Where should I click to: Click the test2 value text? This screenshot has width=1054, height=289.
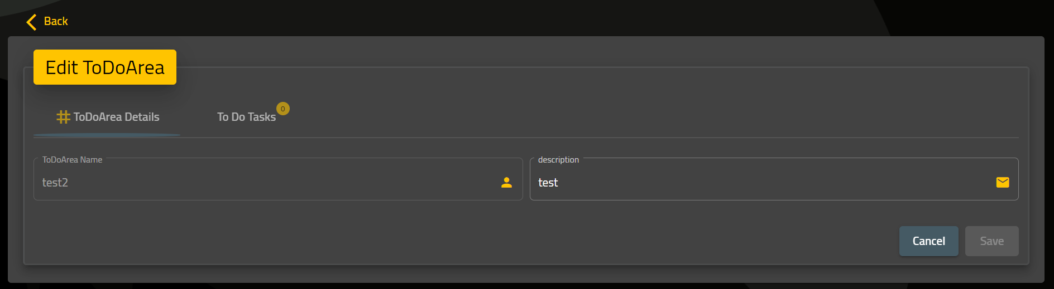point(55,183)
